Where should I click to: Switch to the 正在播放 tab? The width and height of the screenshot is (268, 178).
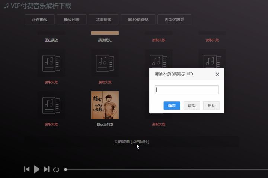(x=40, y=19)
